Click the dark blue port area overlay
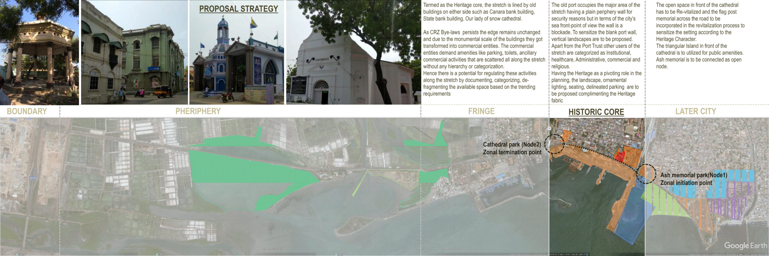This screenshot has height=256, width=769. pos(631,213)
